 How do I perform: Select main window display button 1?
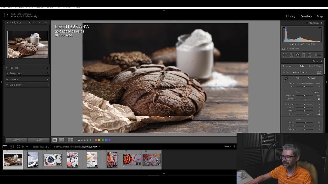point(5,147)
